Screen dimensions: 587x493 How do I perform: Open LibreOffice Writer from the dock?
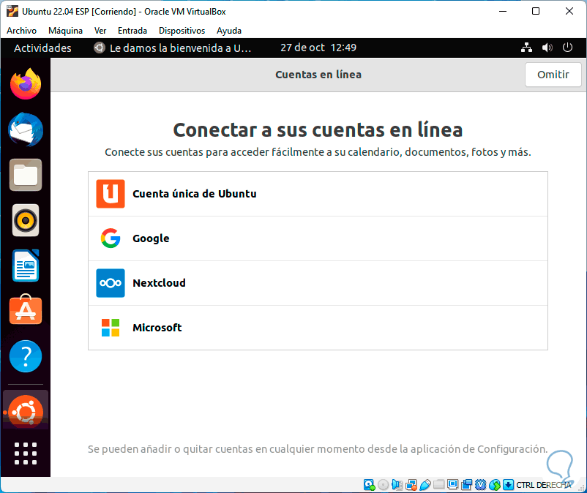(26, 266)
